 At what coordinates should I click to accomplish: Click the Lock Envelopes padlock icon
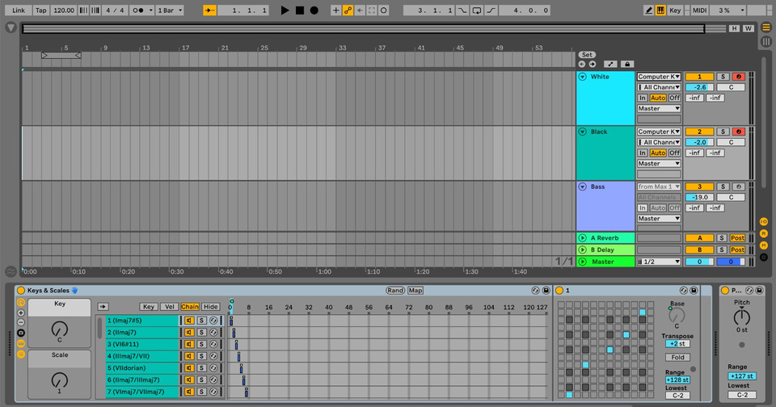tap(627, 64)
